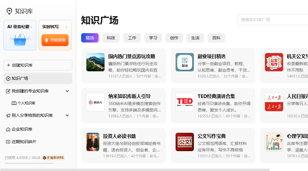Focus the 搜索知识库广场 search field
This screenshot has width=308, height=171.
(273, 20)
